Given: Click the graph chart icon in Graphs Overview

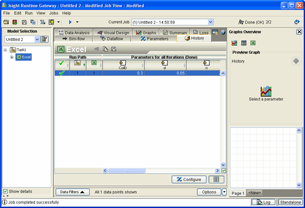Looking at the screenshot, I should [x=235, y=43].
